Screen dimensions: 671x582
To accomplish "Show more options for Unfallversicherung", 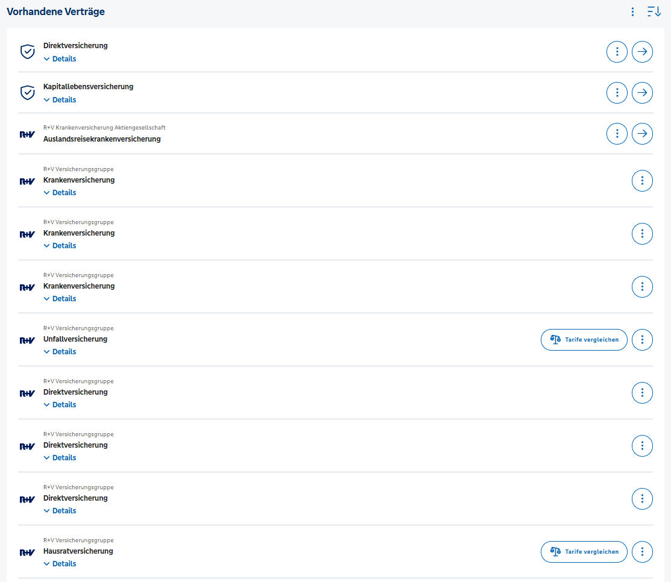I will click(x=642, y=340).
